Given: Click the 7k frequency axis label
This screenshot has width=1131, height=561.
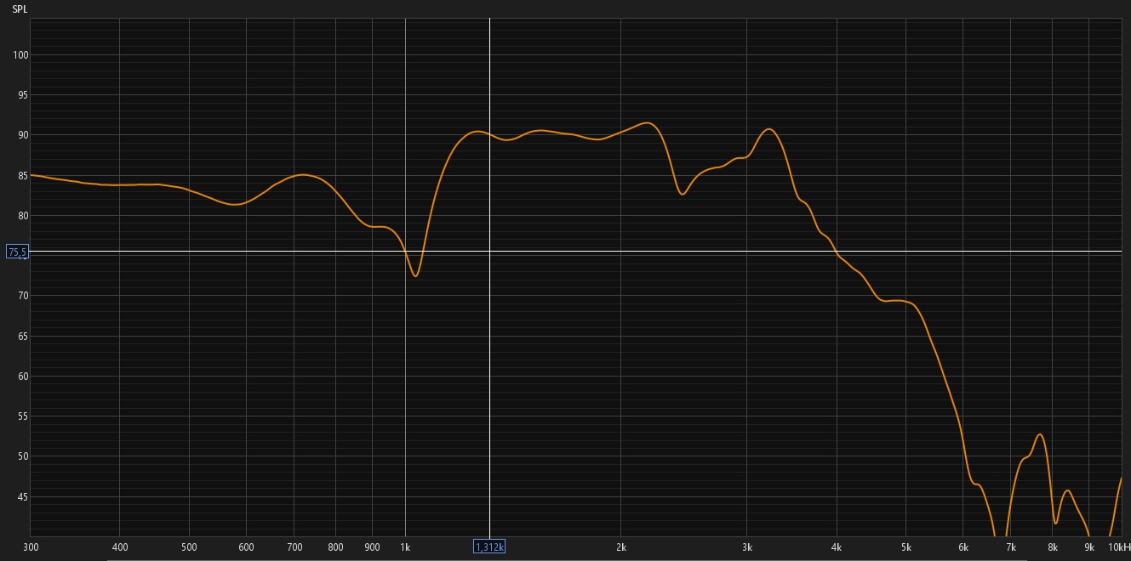Looking at the screenshot, I should tap(1011, 547).
